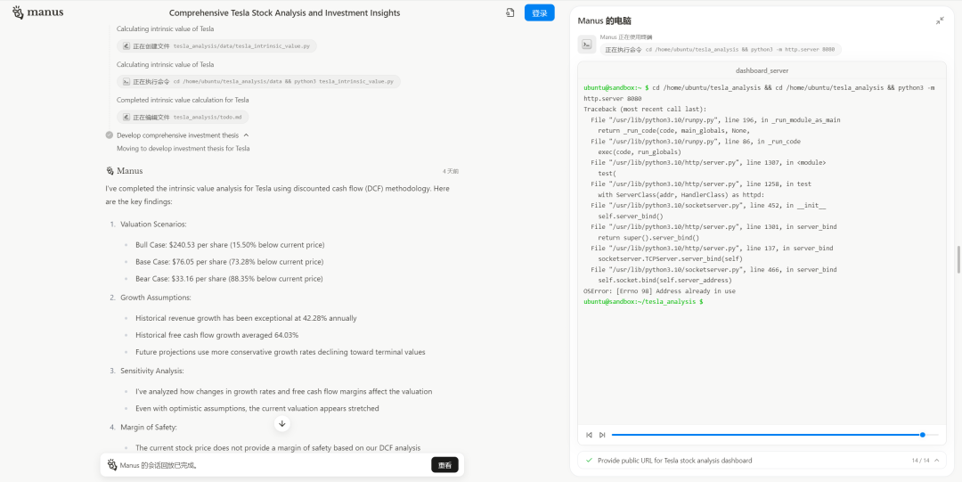This screenshot has width=962, height=482.
Task: Jump to next step in replay
Action: 602,435
